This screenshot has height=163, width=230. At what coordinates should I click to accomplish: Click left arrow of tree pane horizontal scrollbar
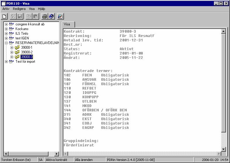(x=6, y=154)
